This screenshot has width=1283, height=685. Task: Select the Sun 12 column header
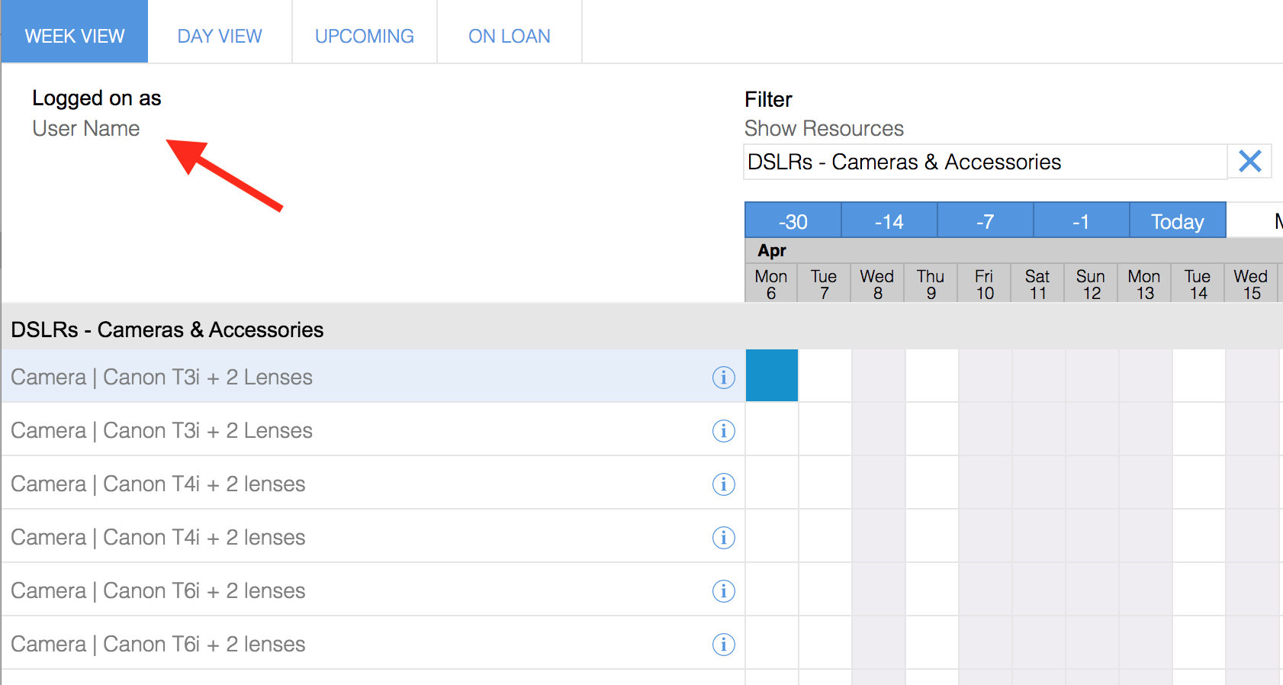pyautogui.click(x=1091, y=284)
